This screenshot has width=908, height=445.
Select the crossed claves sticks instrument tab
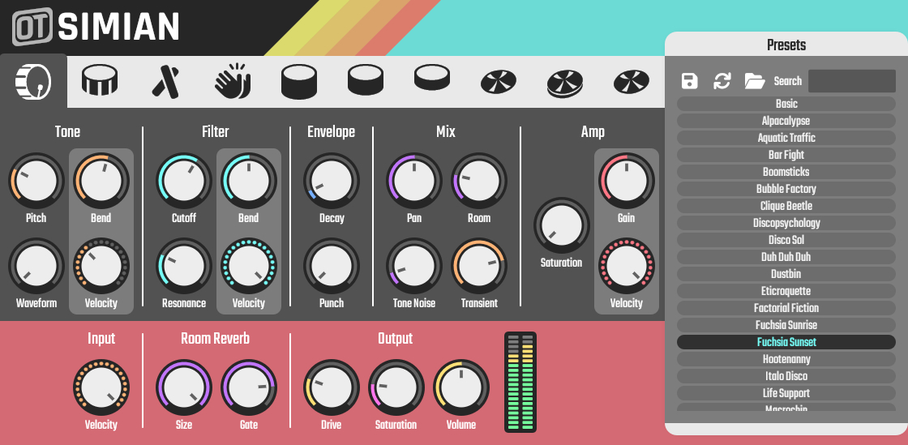(x=165, y=82)
